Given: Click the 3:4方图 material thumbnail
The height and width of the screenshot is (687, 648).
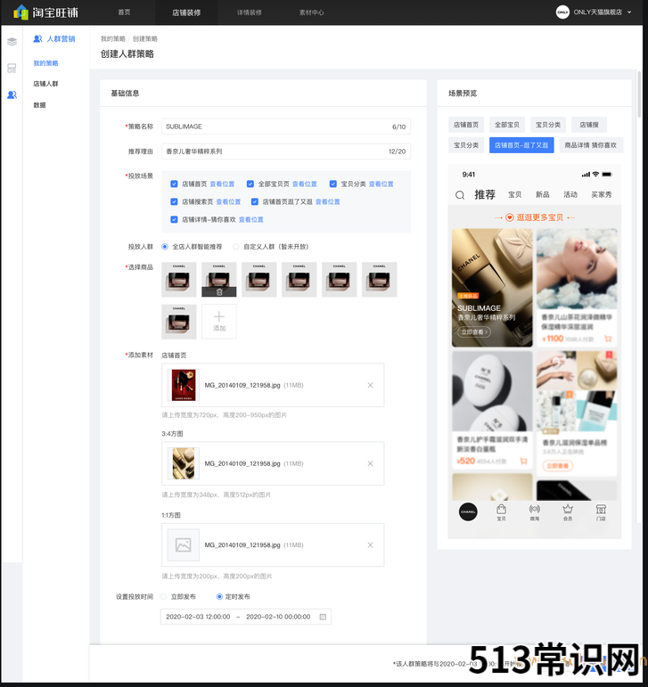Looking at the screenshot, I should point(183,463).
